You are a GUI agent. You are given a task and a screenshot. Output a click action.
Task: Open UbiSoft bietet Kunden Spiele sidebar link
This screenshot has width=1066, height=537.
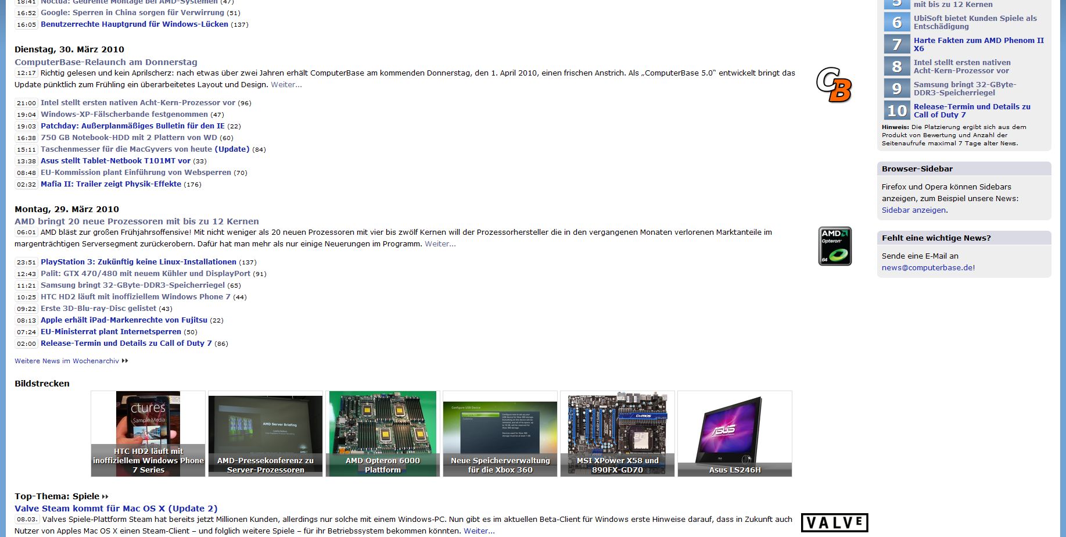pyautogui.click(x=975, y=22)
